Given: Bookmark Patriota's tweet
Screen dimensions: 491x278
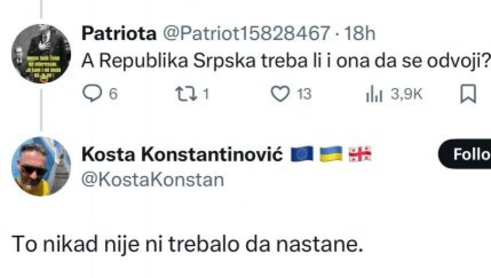Looking at the screenshot, I should click(468, 94).
